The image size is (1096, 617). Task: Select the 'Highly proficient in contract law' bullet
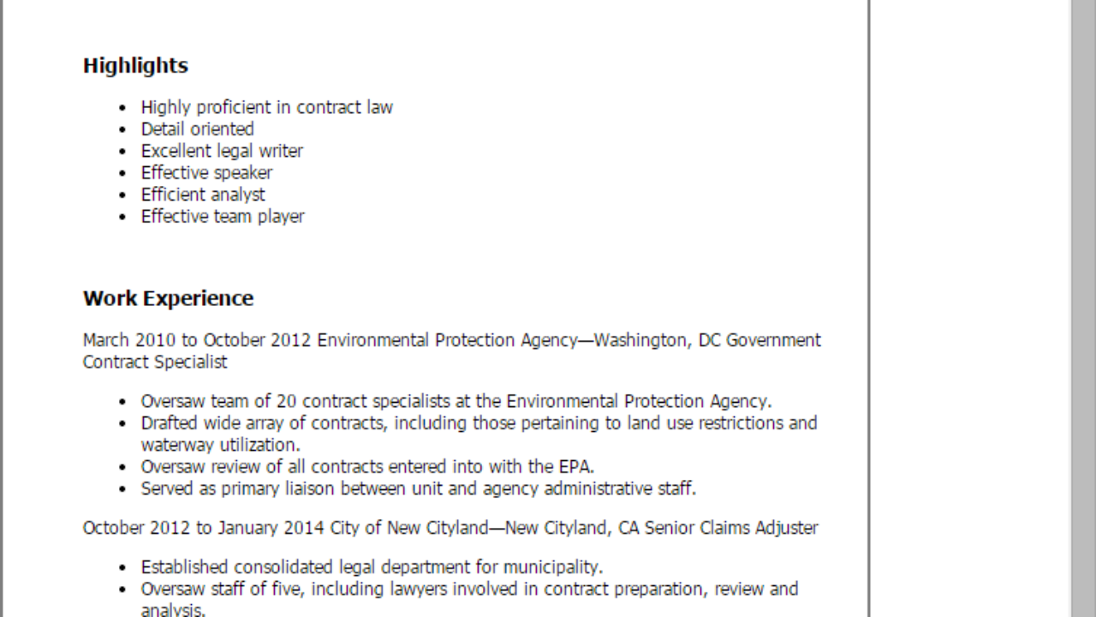point(266,107)
